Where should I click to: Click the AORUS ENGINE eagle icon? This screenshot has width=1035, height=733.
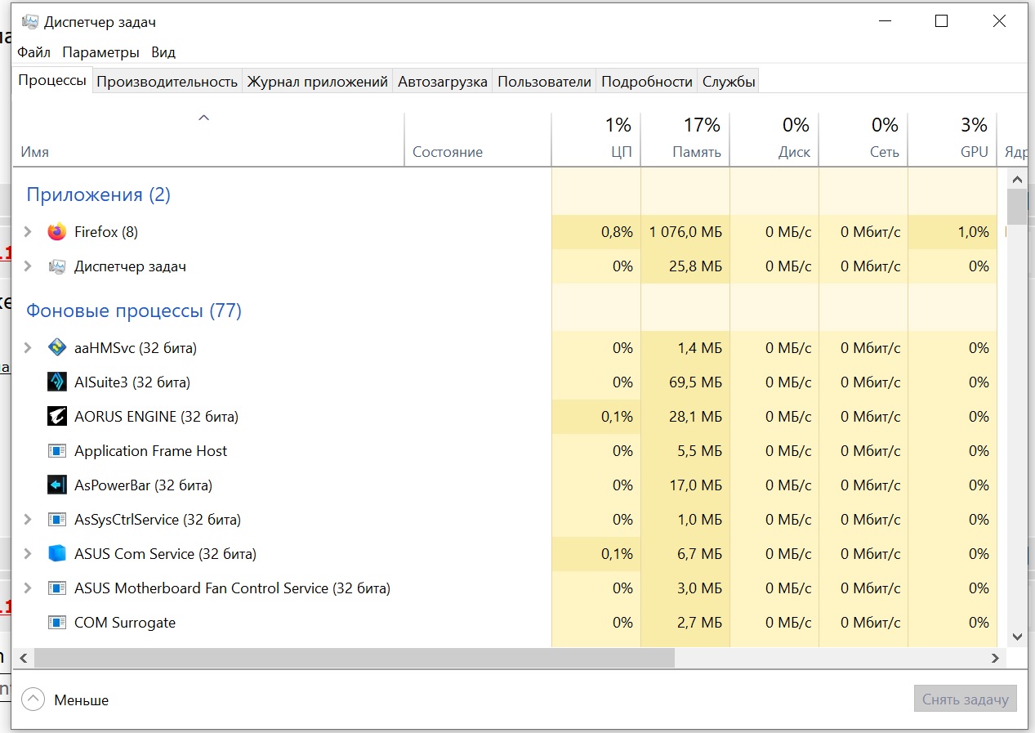click(x=56, y=417)
